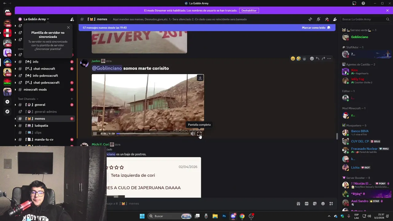
Task: Open the info channel
Action: [x=45, y=62]
